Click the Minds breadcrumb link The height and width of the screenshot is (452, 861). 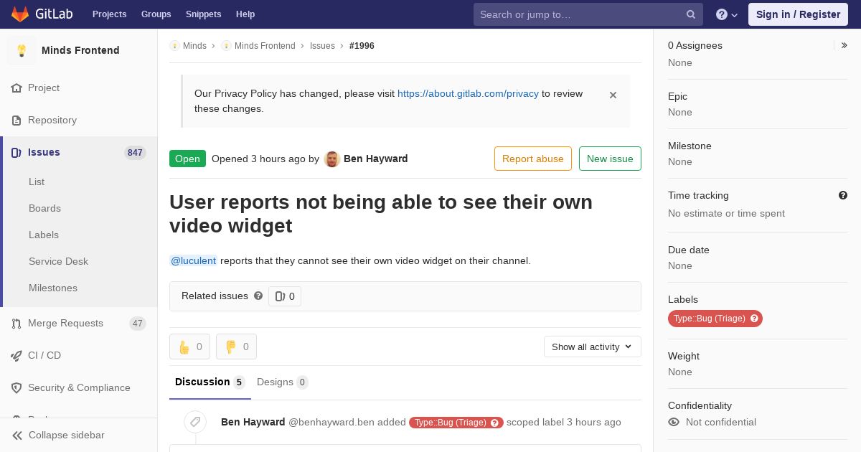coord(194,46)
